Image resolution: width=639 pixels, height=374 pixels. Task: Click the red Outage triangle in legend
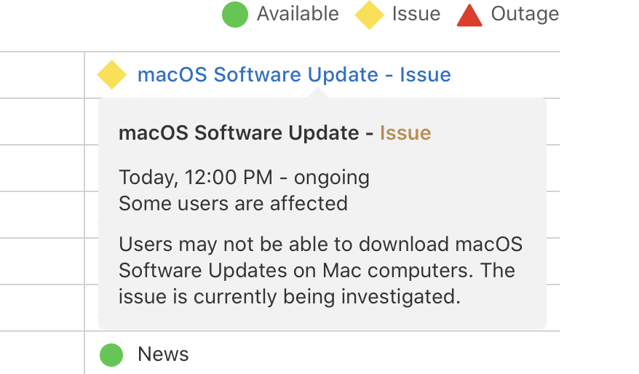tap(469, 15)
